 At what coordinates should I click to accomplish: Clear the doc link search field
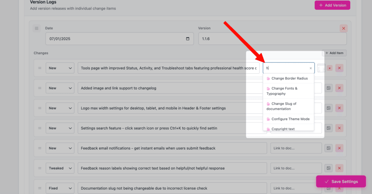tap(311, 68)
